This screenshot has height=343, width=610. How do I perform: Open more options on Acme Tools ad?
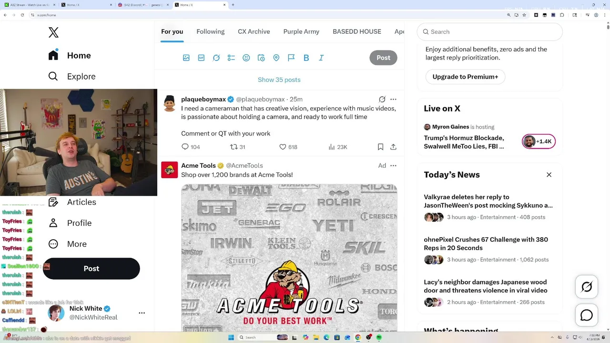[x=393, y=165]
